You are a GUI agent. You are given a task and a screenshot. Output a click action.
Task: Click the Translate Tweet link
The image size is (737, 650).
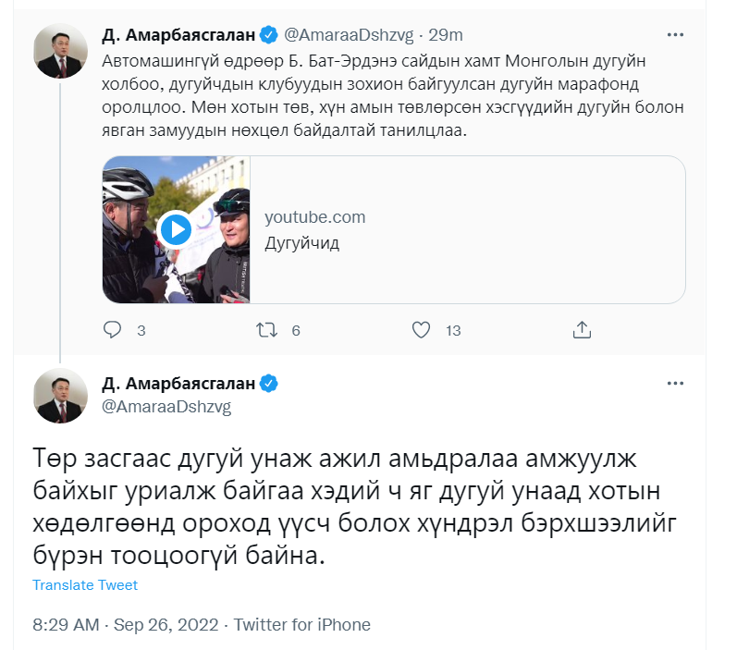coord(85,585)
